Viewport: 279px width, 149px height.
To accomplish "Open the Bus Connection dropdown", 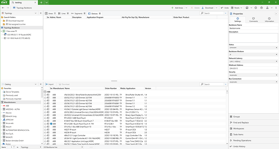I will tap(253, 82).
